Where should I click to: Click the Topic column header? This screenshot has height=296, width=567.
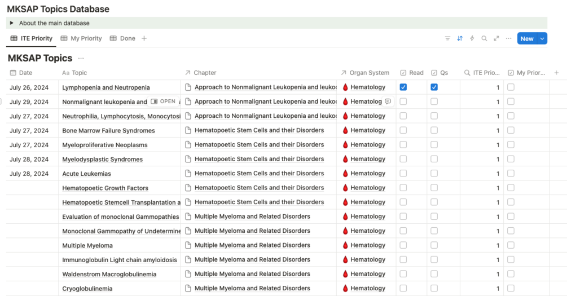74,73
